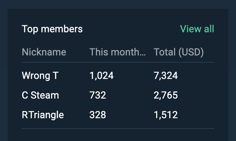236x141 pixels.
Task: Select the RTriangle nickname
Action: (x=43, y=115)
